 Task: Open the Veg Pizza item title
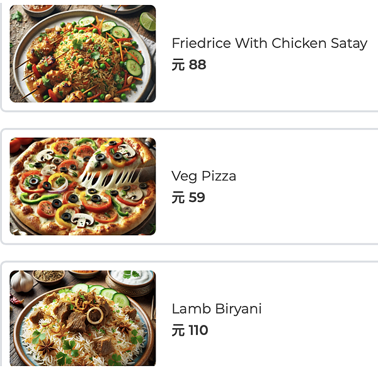click(203, 176)
